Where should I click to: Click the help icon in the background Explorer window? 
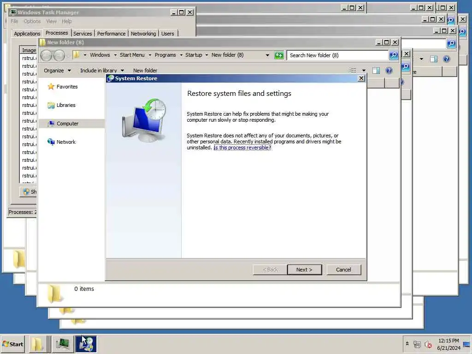click(x=446, y=59)
